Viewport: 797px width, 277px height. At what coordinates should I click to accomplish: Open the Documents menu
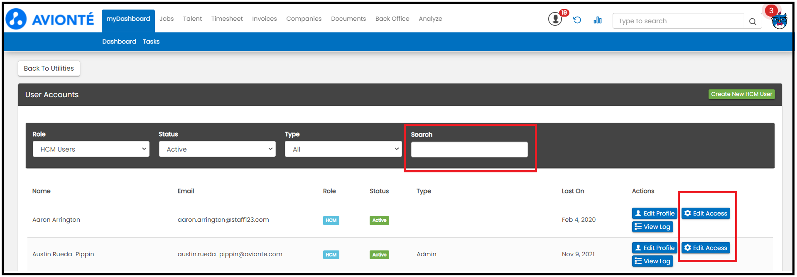click(x=348, y=19)
